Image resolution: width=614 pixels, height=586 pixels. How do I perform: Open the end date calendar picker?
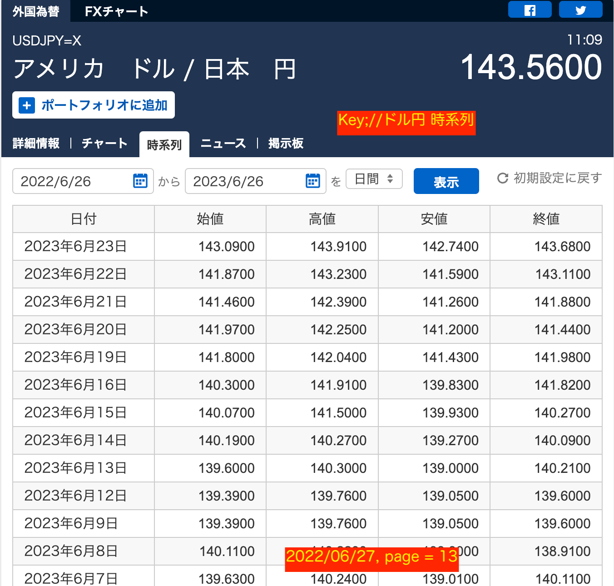tap(312, 181)
